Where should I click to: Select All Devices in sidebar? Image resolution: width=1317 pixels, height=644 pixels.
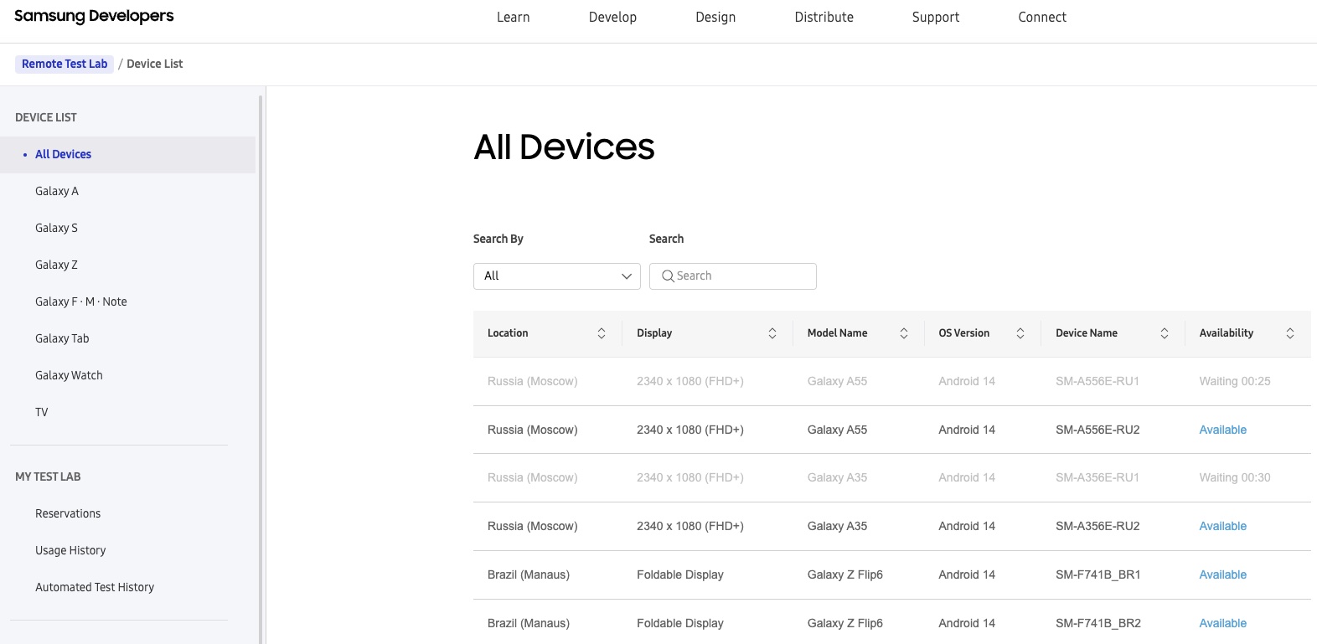(x=127, y=155)
